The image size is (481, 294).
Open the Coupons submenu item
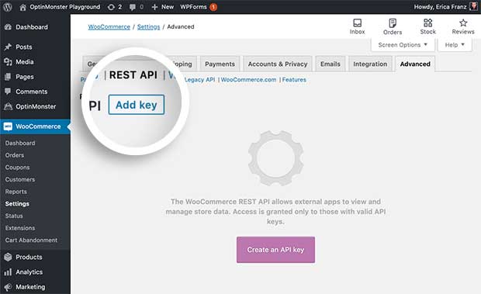[x=17, y=168]
